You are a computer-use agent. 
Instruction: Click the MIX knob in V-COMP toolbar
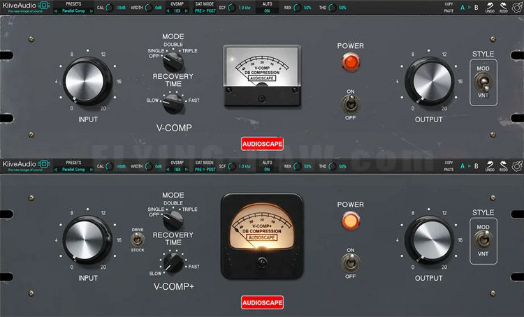[x=297, y=8]
